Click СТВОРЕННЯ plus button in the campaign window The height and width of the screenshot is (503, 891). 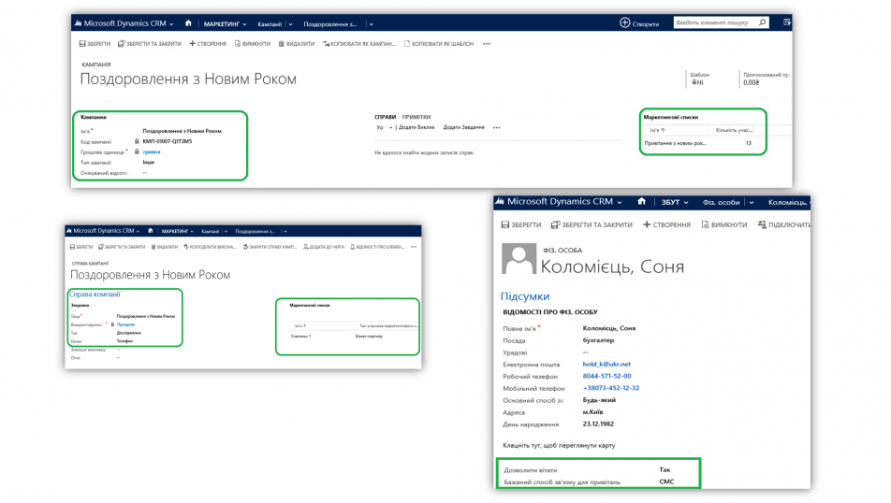coord(208,44)
